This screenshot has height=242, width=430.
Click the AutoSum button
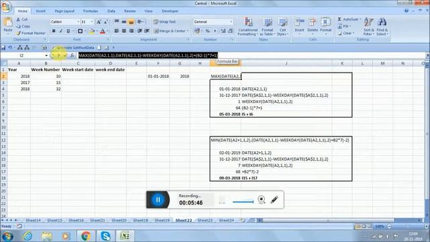pos(349,19)
